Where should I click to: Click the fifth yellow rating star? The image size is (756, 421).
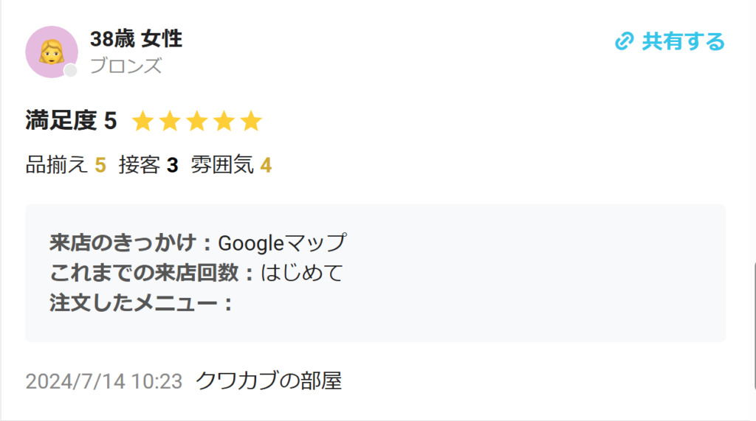(251, 121)
